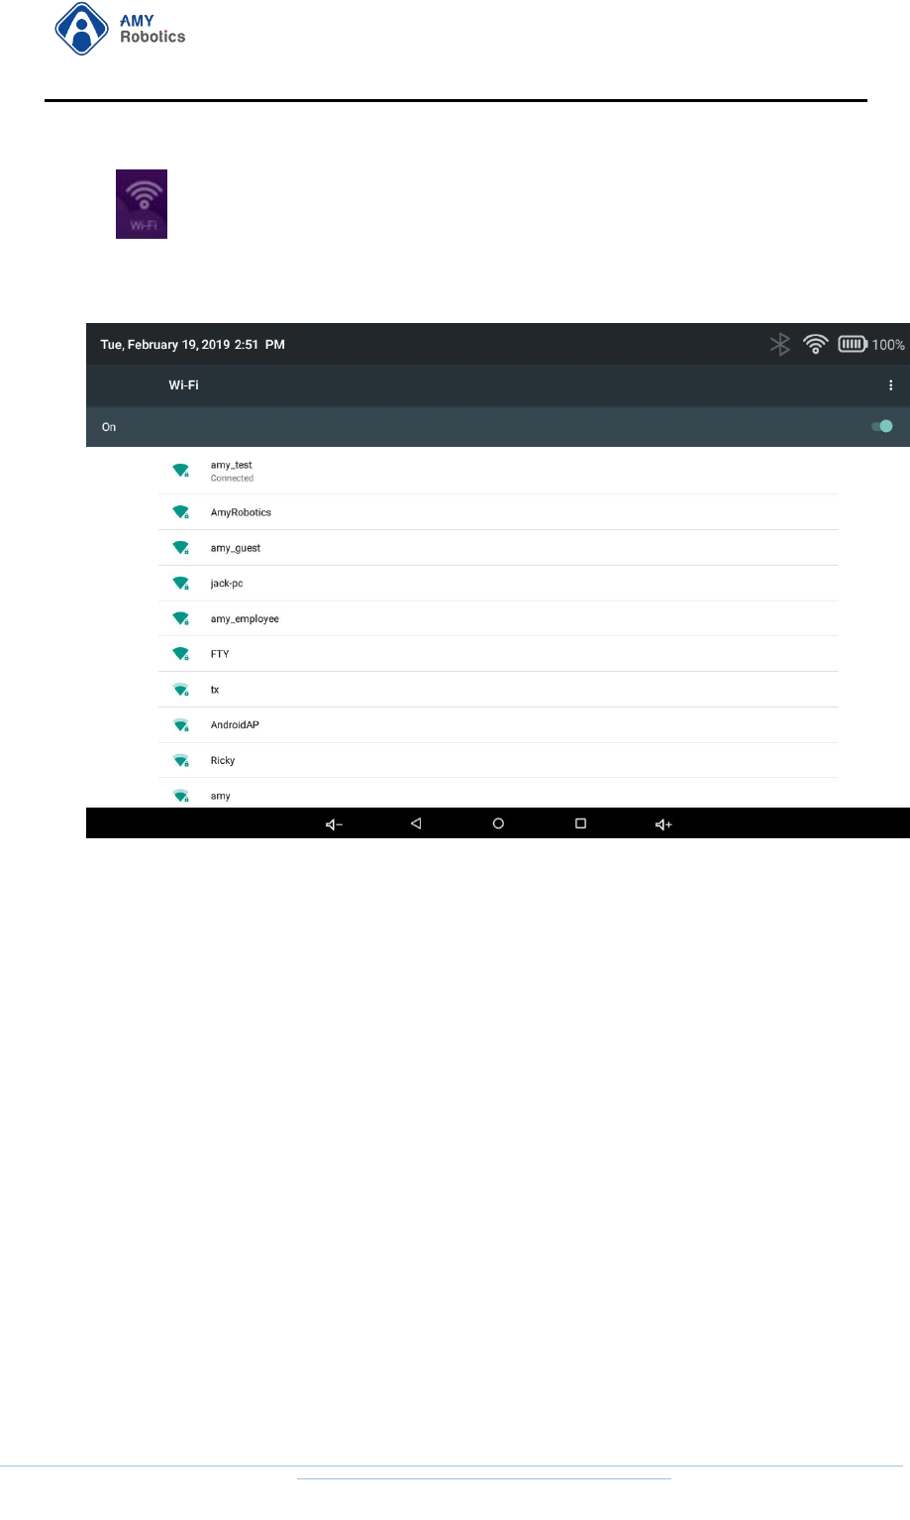Select the amy network
Image resolution: width=910 pixels, height=1520 pixels.
498,795
